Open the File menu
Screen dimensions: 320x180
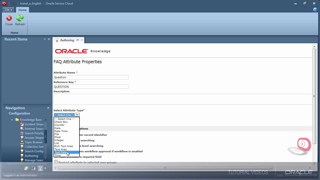(8, 10)
